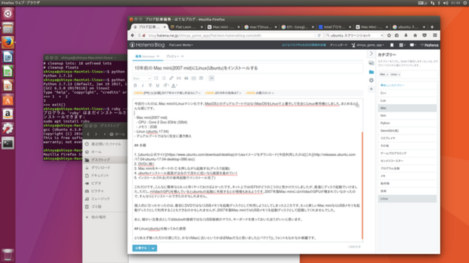This screenshot has height=263, width=469.
Task: Open text color dropdown in editor
Action: pos(174,85)
